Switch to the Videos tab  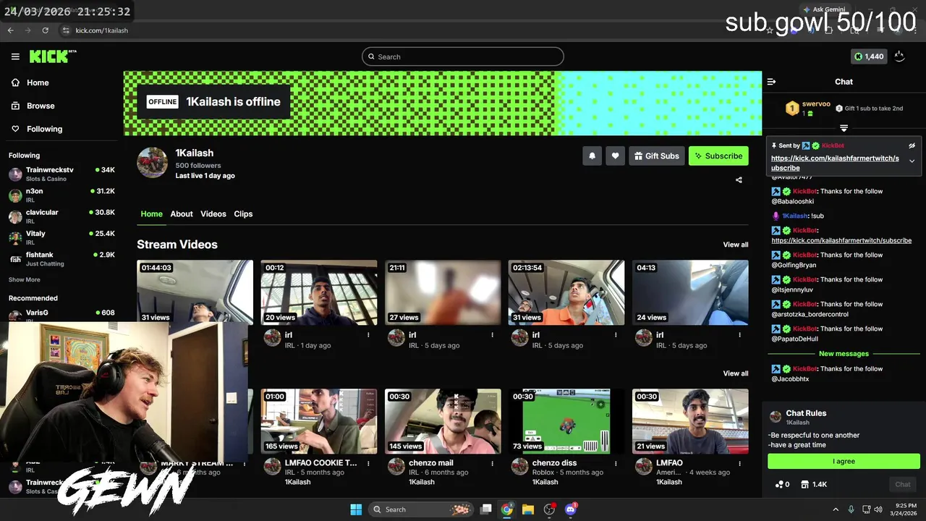pos(213,214)
